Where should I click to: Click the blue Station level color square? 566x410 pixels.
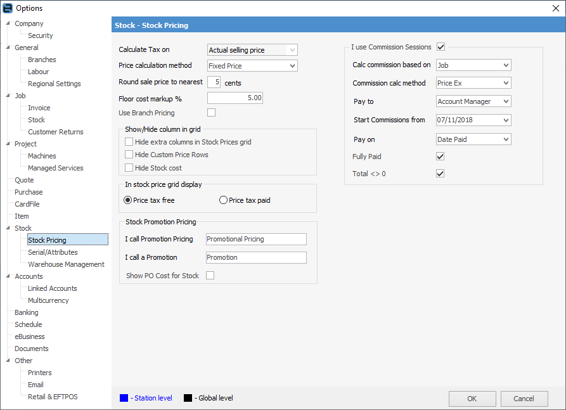[x=124, y=398]
